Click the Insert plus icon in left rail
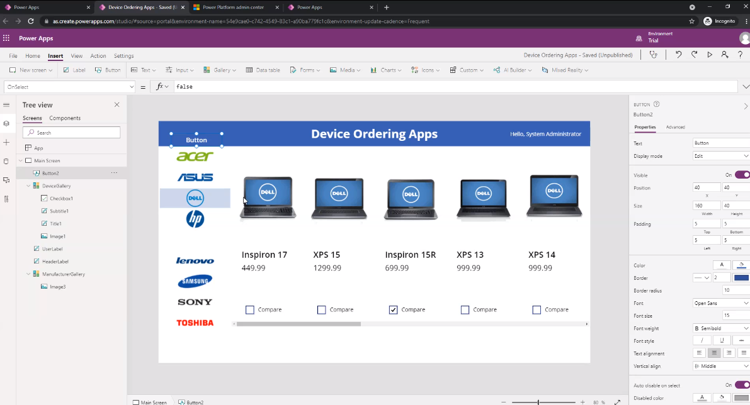 pos(6,142)
